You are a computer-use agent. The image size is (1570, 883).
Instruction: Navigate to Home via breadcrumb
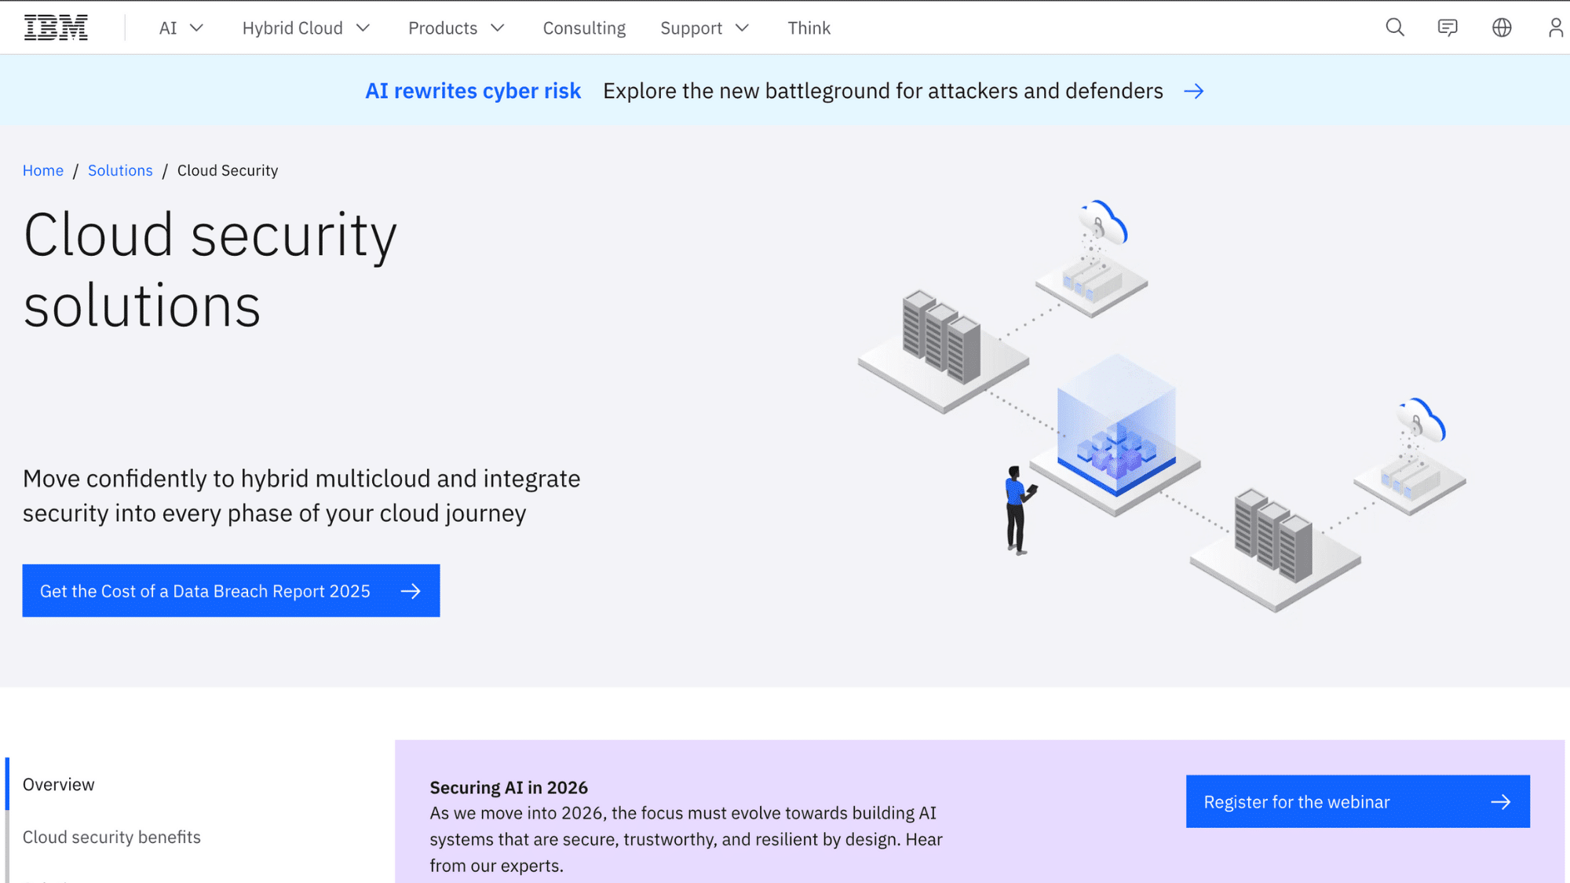tap(43, 170)
